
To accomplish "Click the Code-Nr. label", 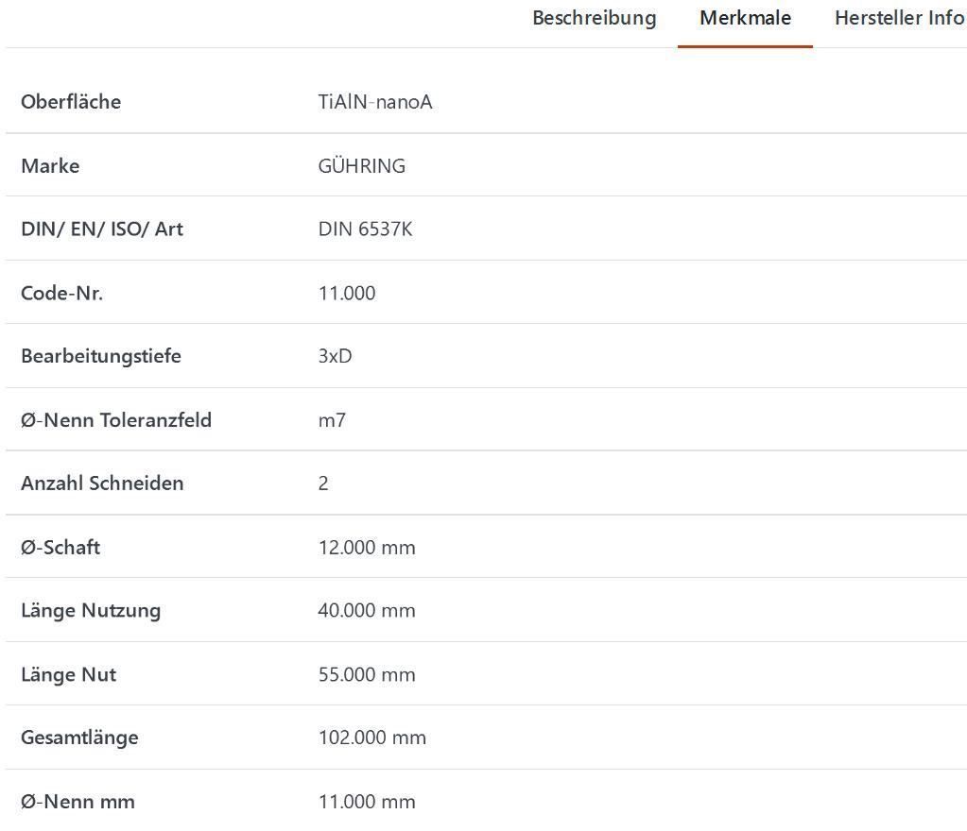I will click(61, 293).
